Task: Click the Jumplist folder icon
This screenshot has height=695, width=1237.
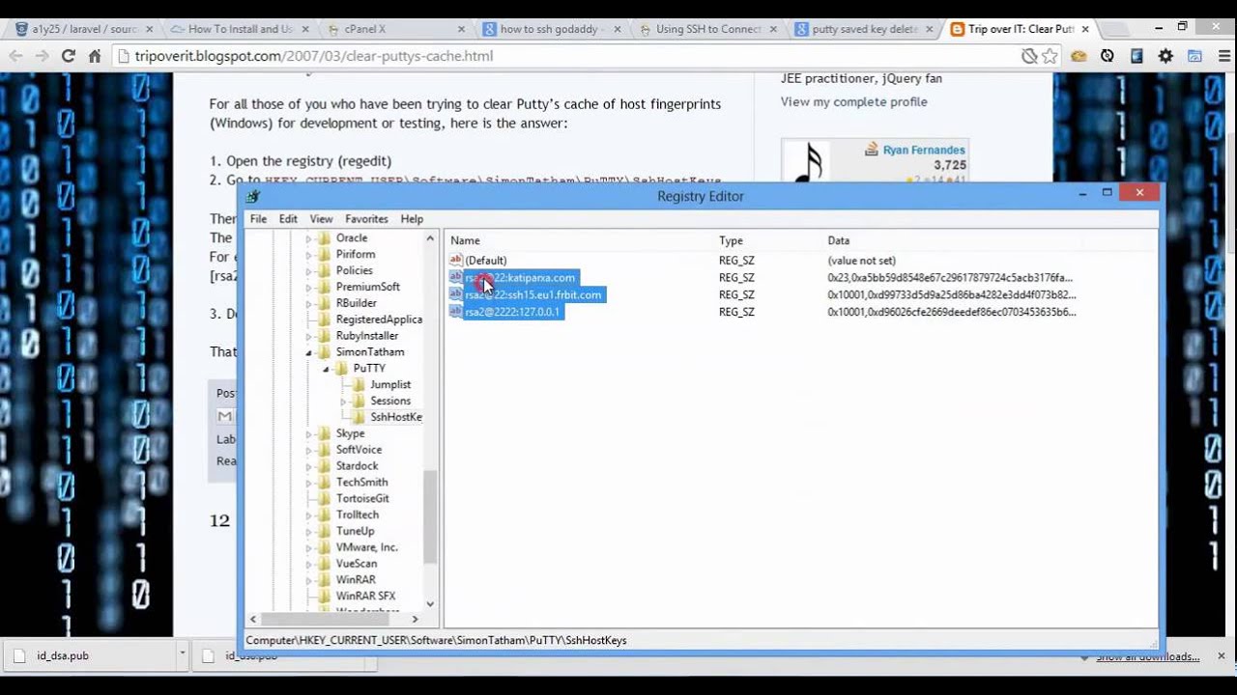Action: (x=359, y=384)
